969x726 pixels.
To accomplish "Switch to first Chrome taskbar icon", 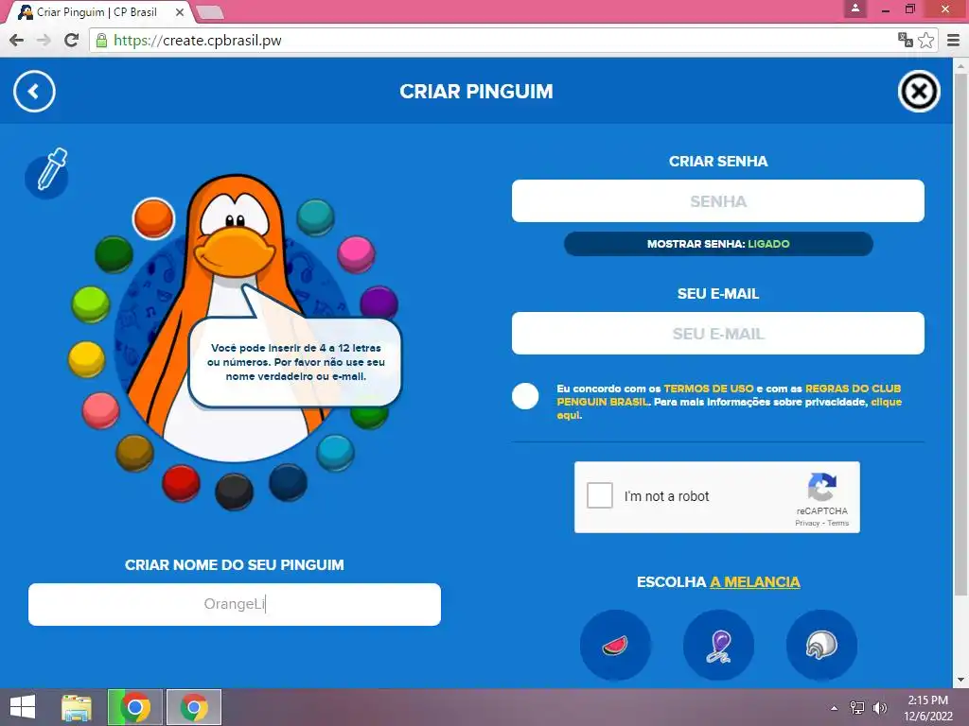I will click(x=134, y=707).
